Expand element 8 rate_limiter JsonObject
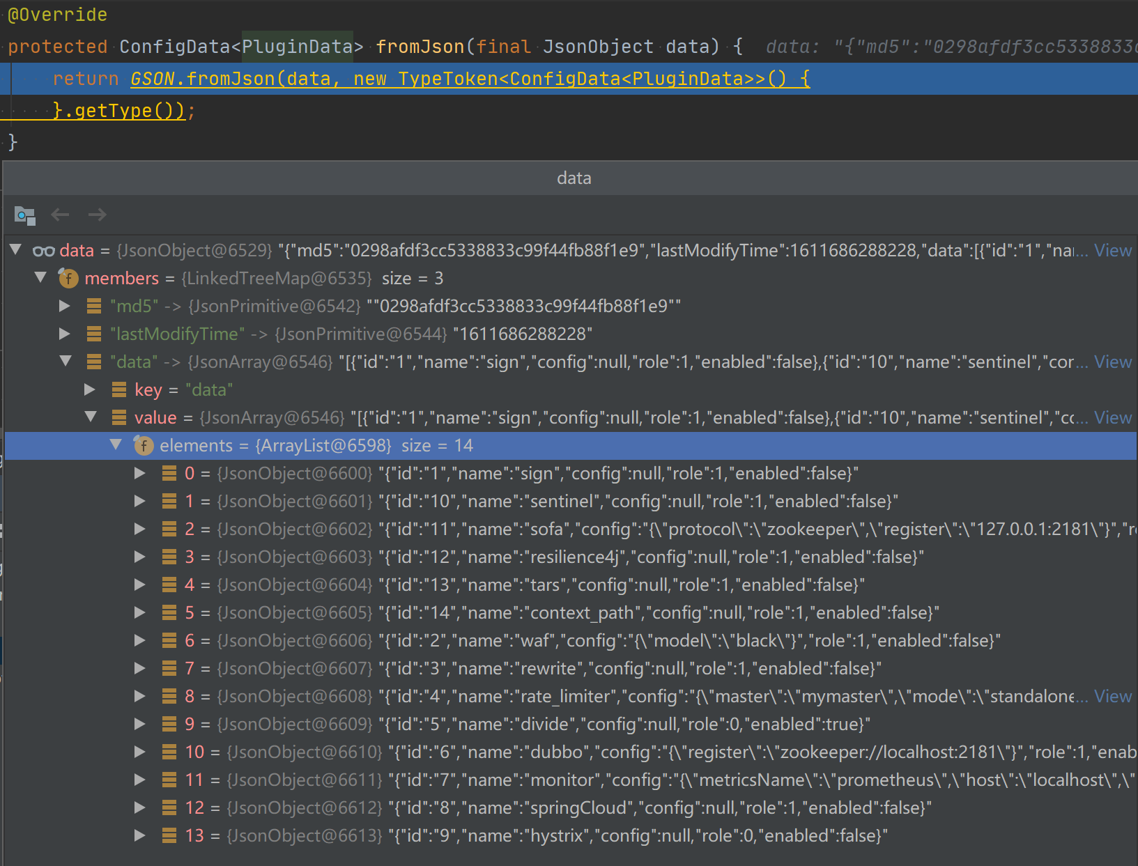 pos(140,696)
